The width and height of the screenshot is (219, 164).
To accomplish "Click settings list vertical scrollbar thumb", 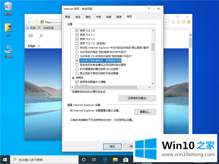I will 153,47.
